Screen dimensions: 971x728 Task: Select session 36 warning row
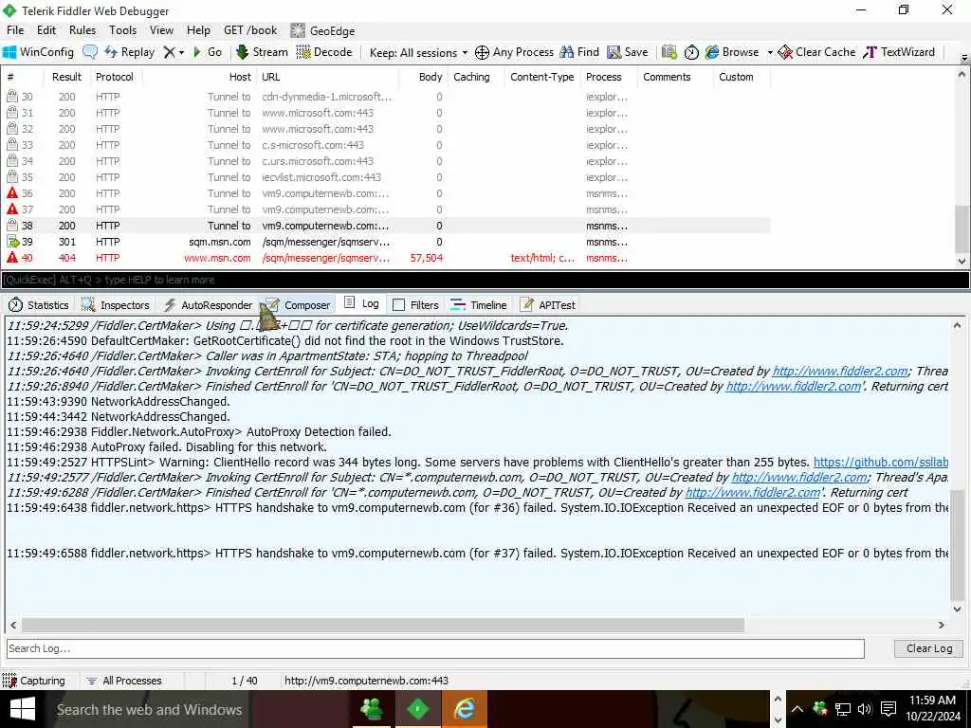tap(385, 193)
